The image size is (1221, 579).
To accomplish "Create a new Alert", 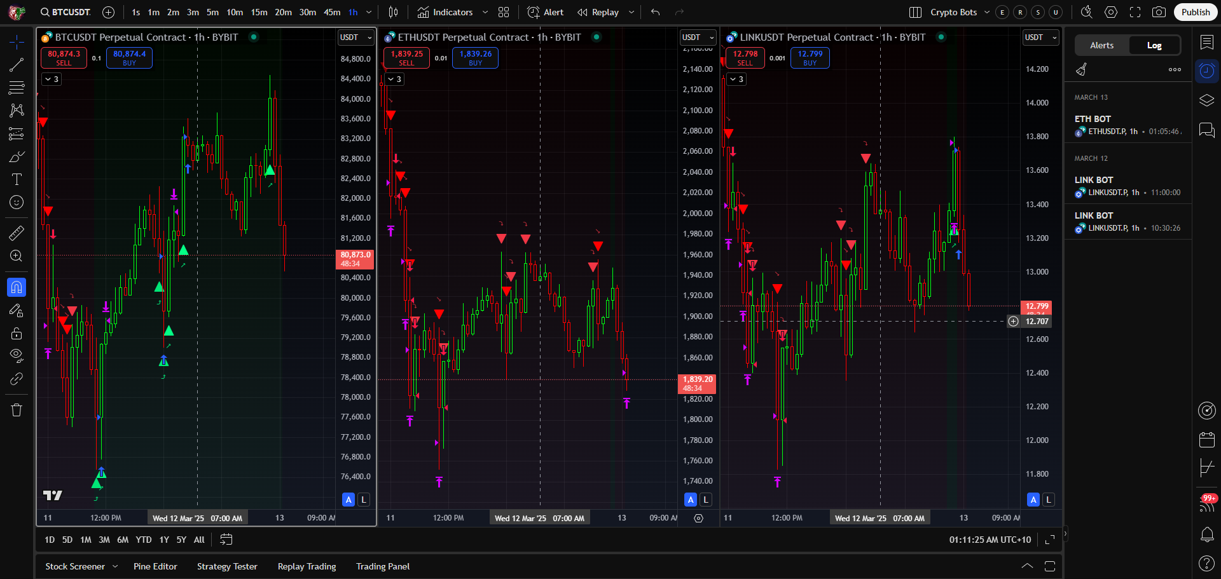I will click(x=546, y=12).
